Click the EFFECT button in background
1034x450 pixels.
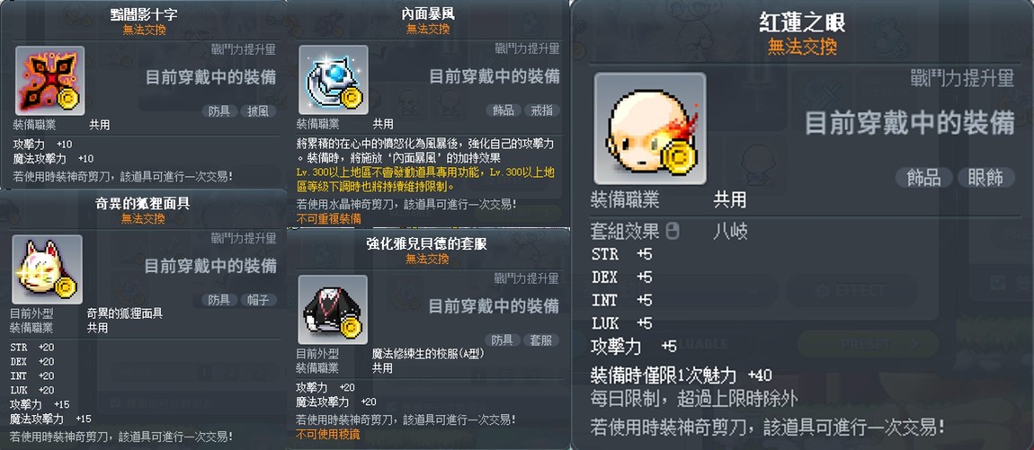(x=849, y=290)
